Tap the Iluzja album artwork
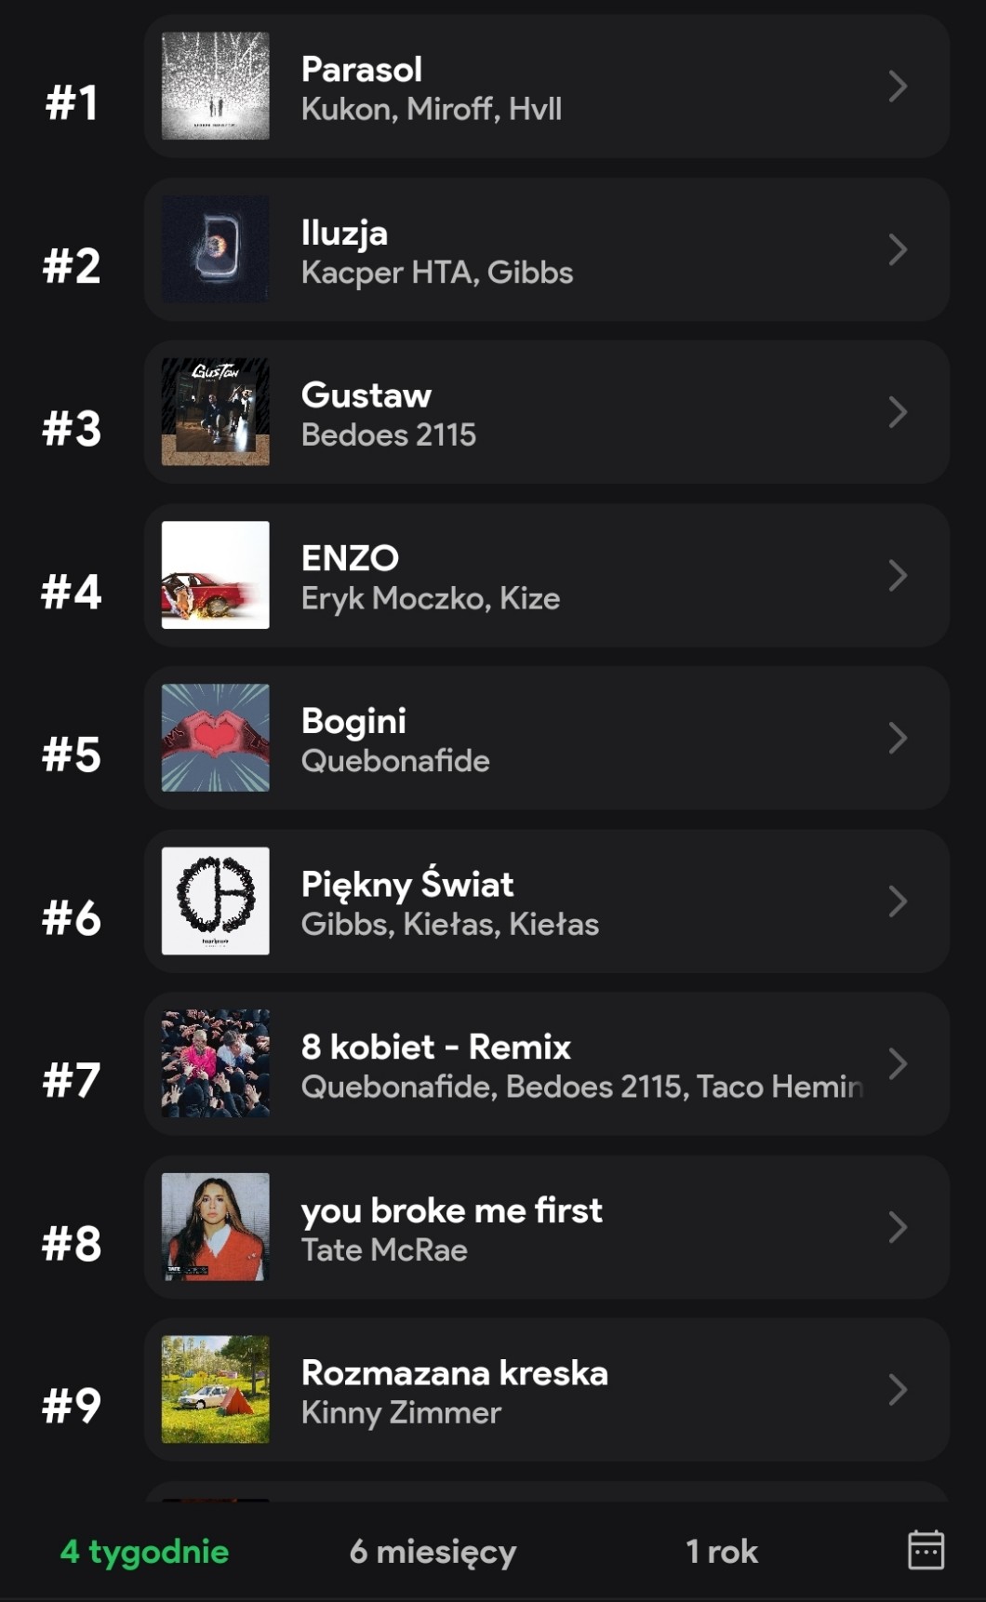Screen dimensions: 986x1602 216,249
